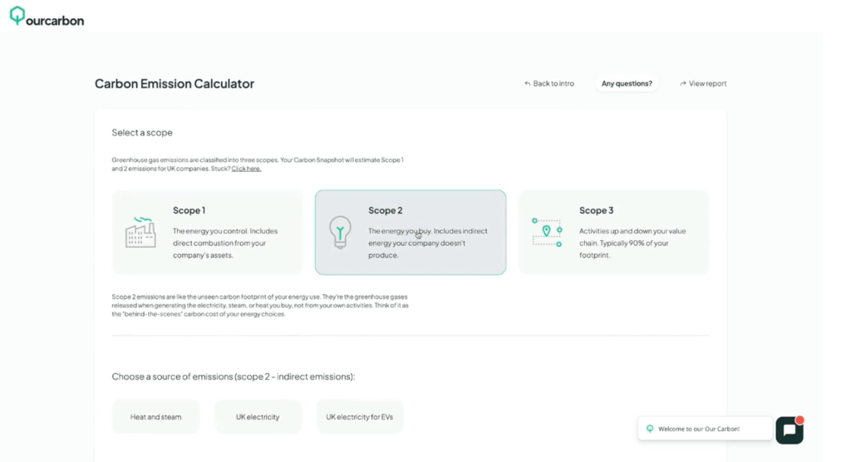851x462 pixels.
Task: Choose Heat and steam emission source
Action: pos(155,416)
